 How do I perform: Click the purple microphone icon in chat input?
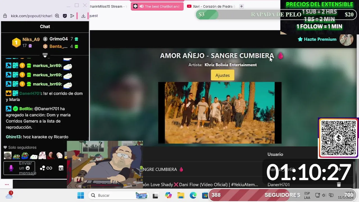(11, 168)
